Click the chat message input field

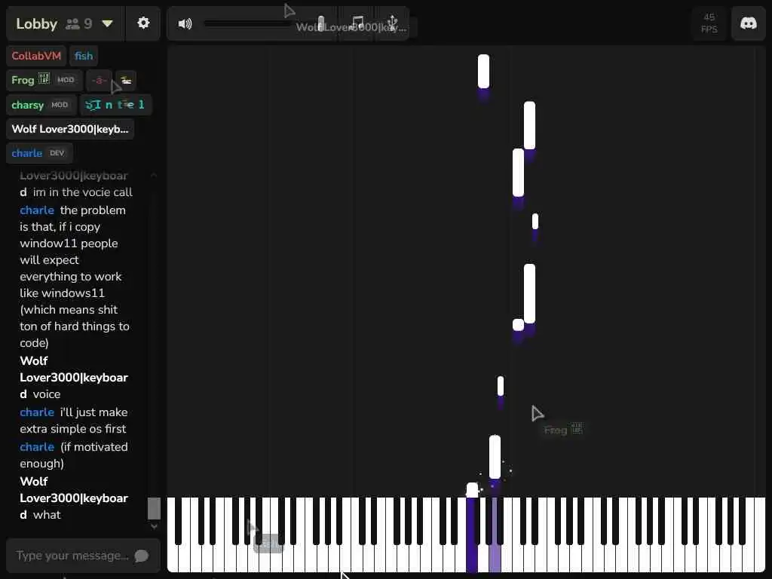(x=72, y=556)
